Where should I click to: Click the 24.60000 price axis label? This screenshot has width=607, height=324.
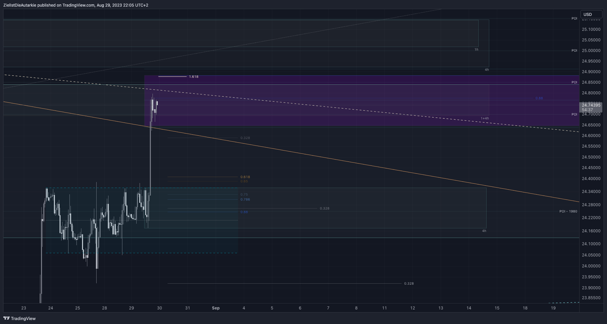click(x=591, y=136)
